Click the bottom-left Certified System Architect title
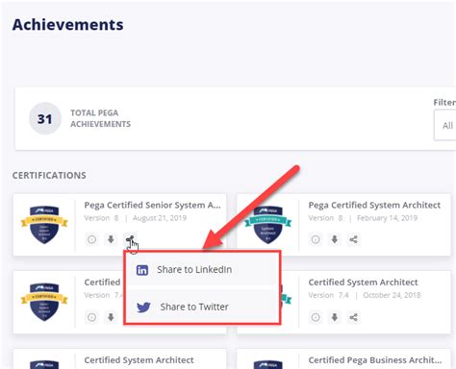The image size is (456, 369). (139, 360)
